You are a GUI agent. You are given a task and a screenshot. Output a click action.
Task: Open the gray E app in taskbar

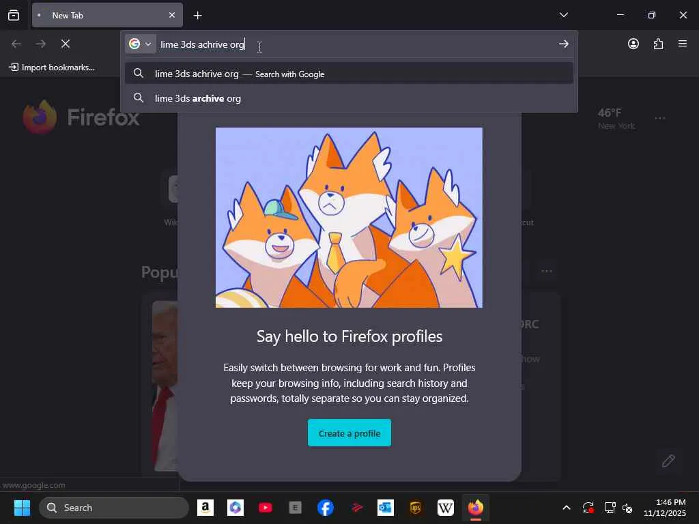tap(295, 508)
